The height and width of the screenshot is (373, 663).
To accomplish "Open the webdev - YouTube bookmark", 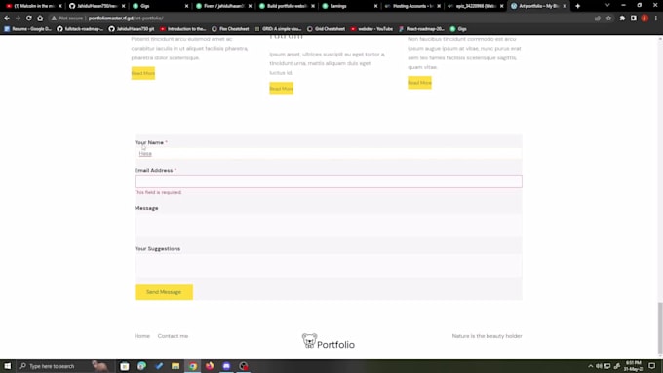I will coord(371,29).
